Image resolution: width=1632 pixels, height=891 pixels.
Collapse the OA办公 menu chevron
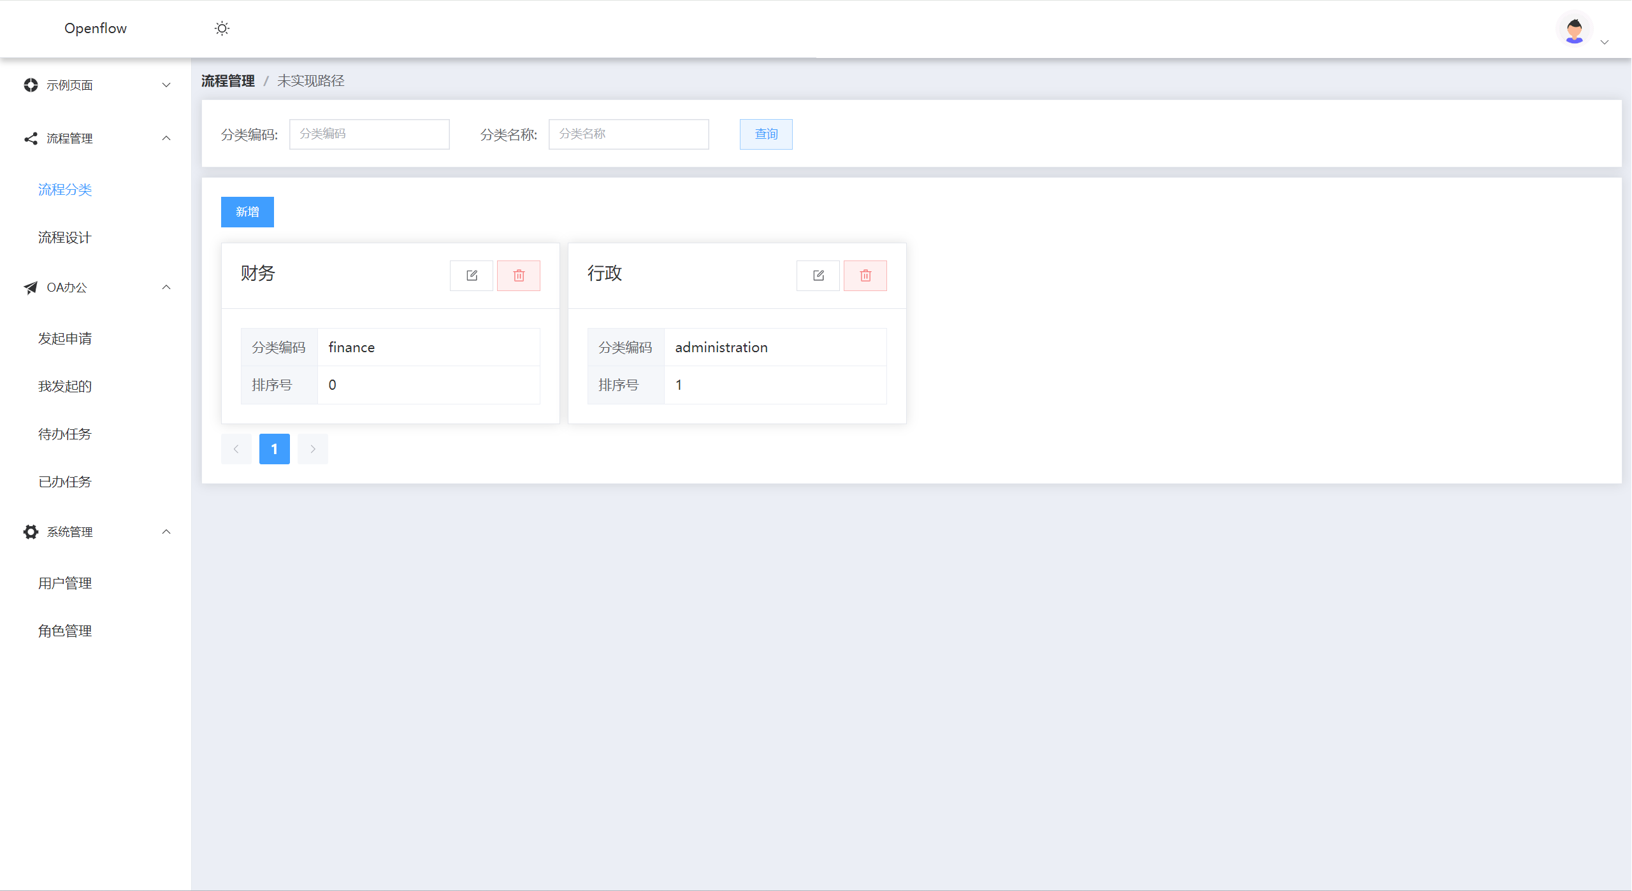(166, 287)
